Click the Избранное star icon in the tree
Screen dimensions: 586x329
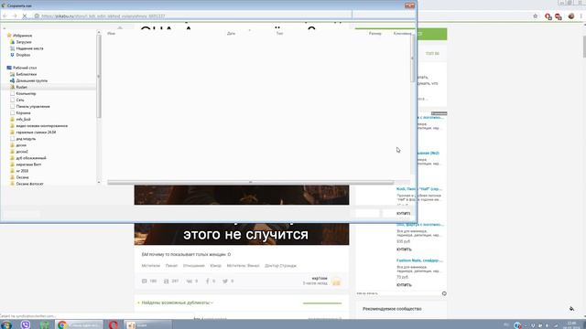click(9, 36)
